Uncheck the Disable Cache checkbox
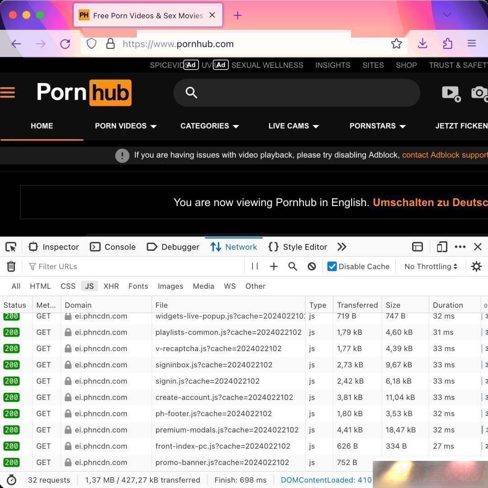The width and height of the screenshot is (488, 488). (332, 267)
